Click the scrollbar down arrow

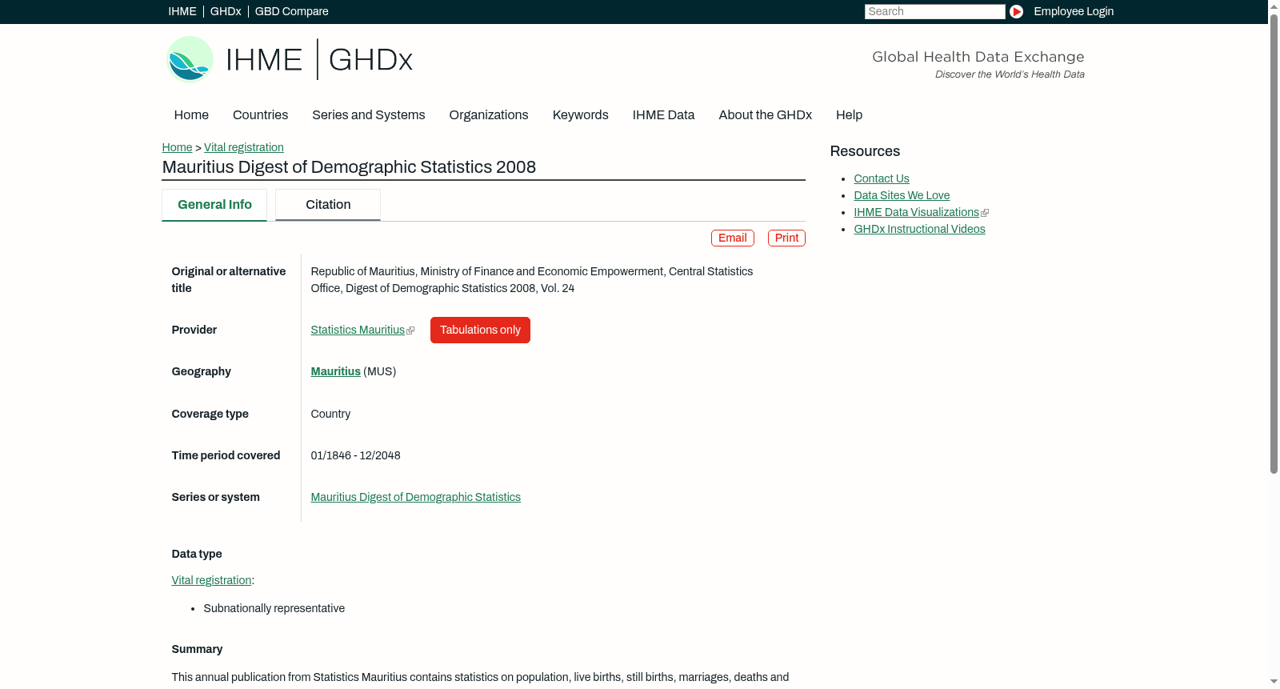point(1274,682)
